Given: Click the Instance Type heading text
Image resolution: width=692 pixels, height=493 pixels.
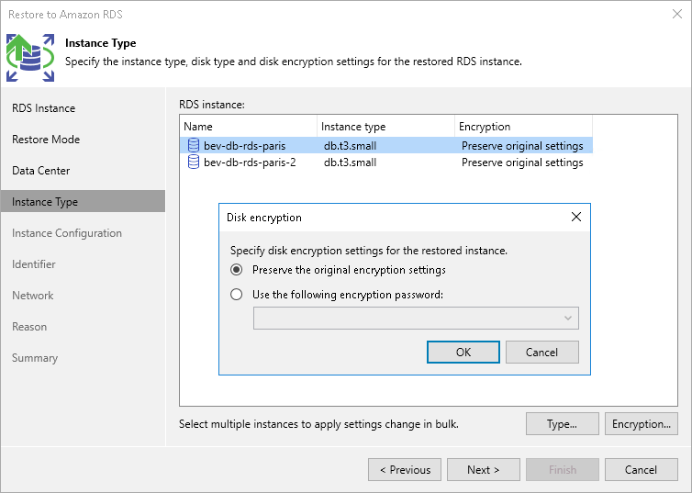Looking at the screenshot, I should click(100, 43).
